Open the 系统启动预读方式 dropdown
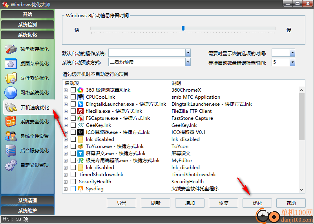Viewport: 314px width, 224px height. 188,62
